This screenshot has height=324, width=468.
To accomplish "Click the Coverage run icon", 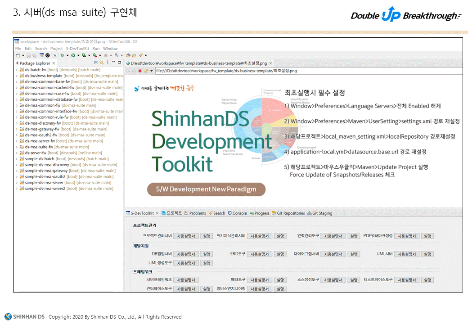I will tap(84, 55).
